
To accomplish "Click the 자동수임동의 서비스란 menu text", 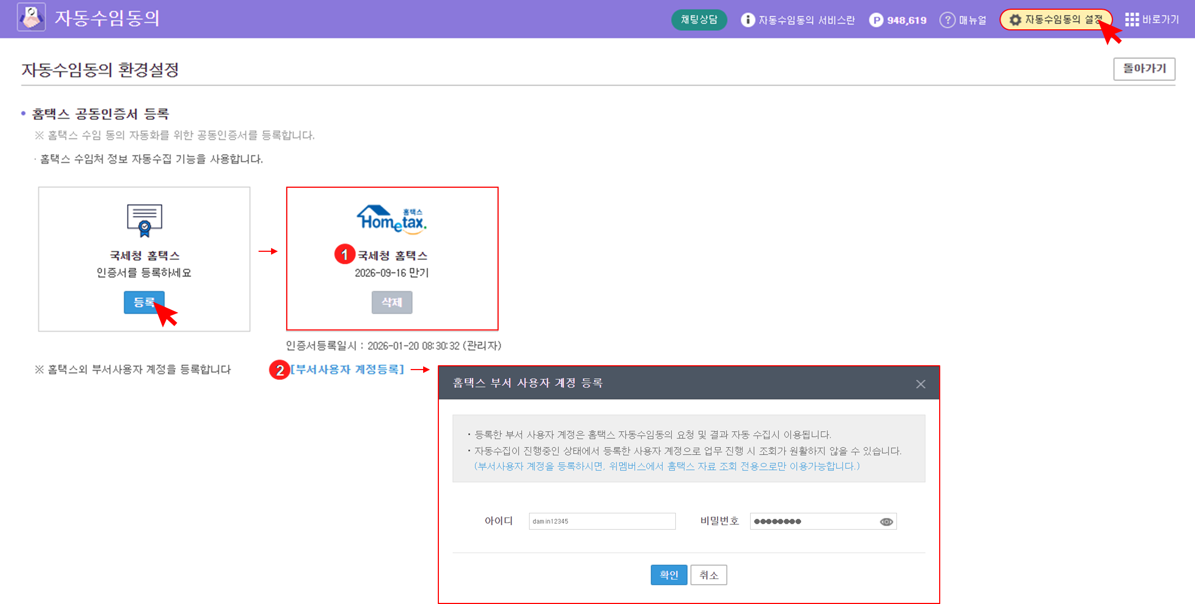I will tap(806, 20).
